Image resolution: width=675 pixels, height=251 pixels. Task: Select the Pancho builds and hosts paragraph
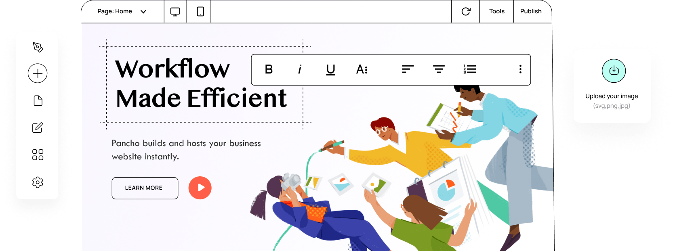tap(186, 150)
